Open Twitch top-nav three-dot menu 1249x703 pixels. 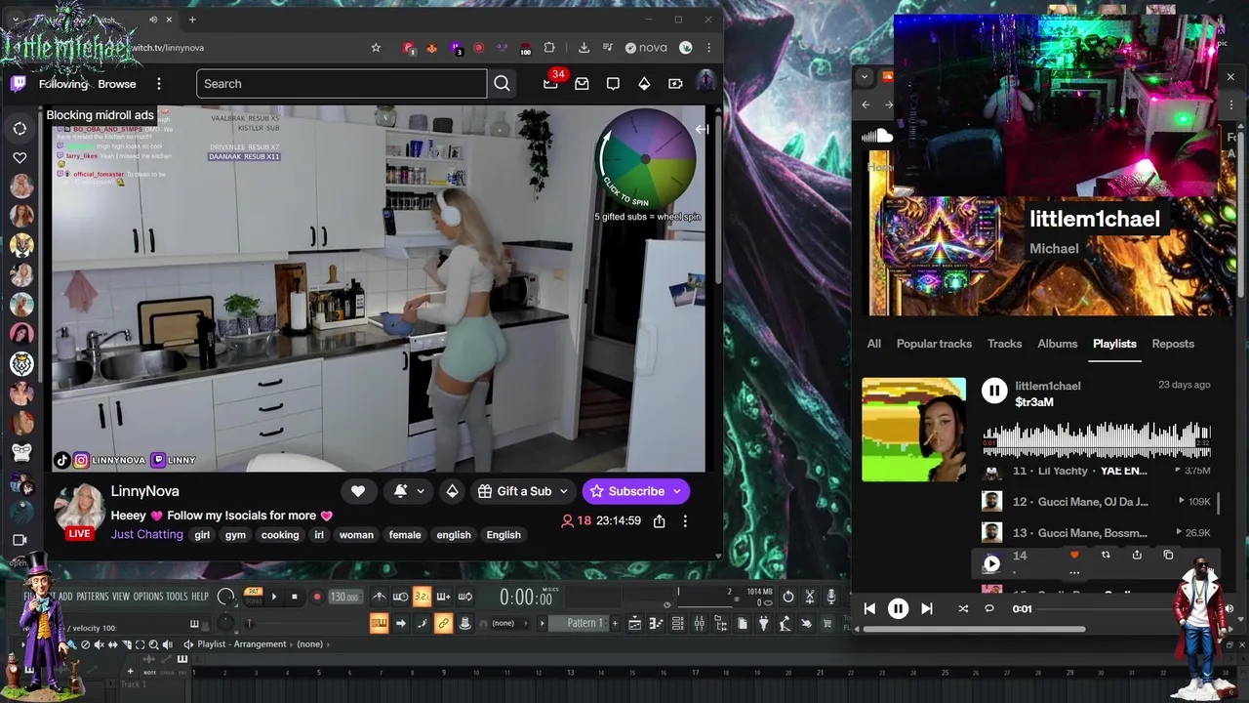(159, 84)
